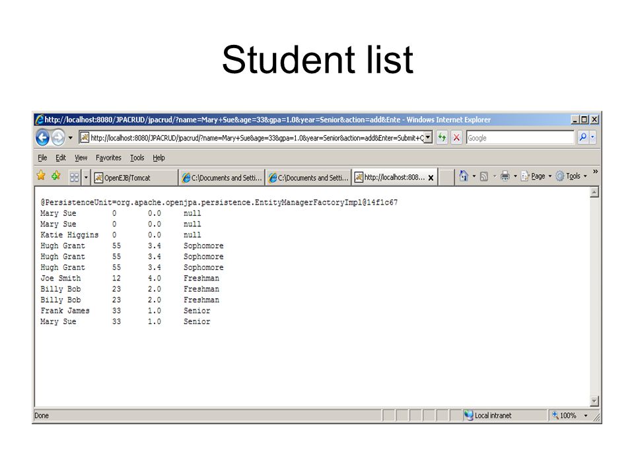
Task: Open the Page command bar menu
Action: [536, 176]
